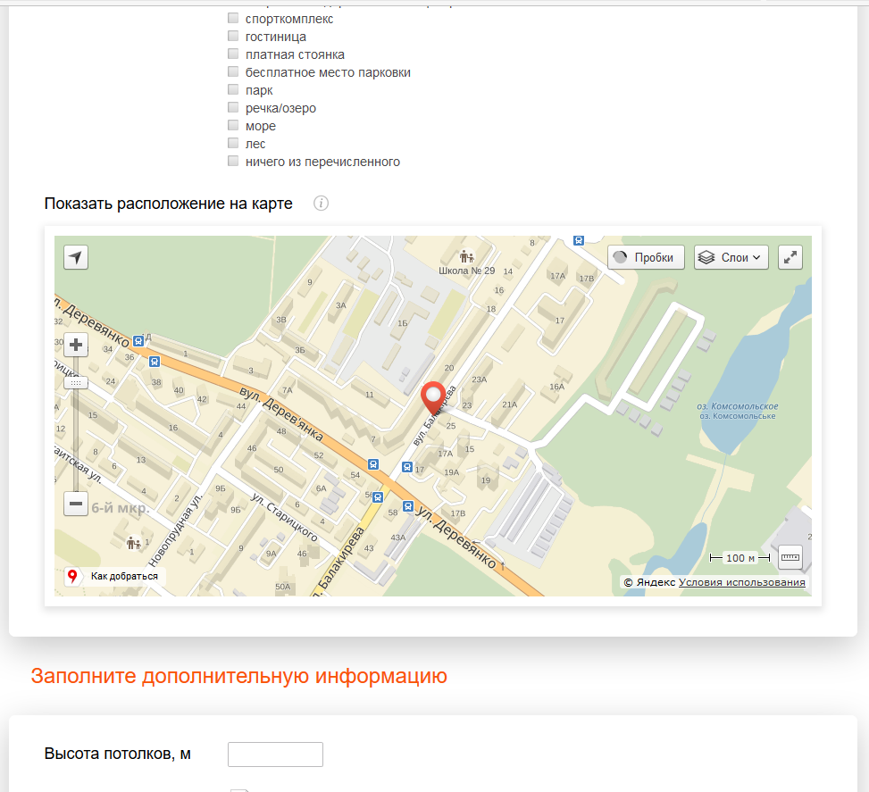Check the спорткомплекс checkbox
This screenshot has width=869, height=792.
233,18
